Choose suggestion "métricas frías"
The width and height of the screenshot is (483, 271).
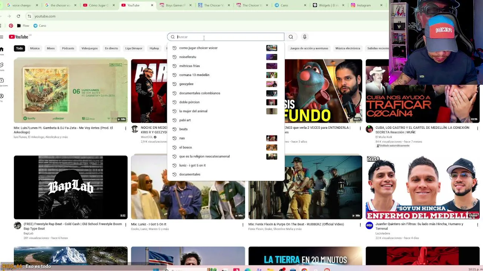(226, 66)
